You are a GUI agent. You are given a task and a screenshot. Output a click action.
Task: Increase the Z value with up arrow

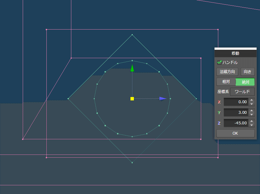tap(252, 121)
